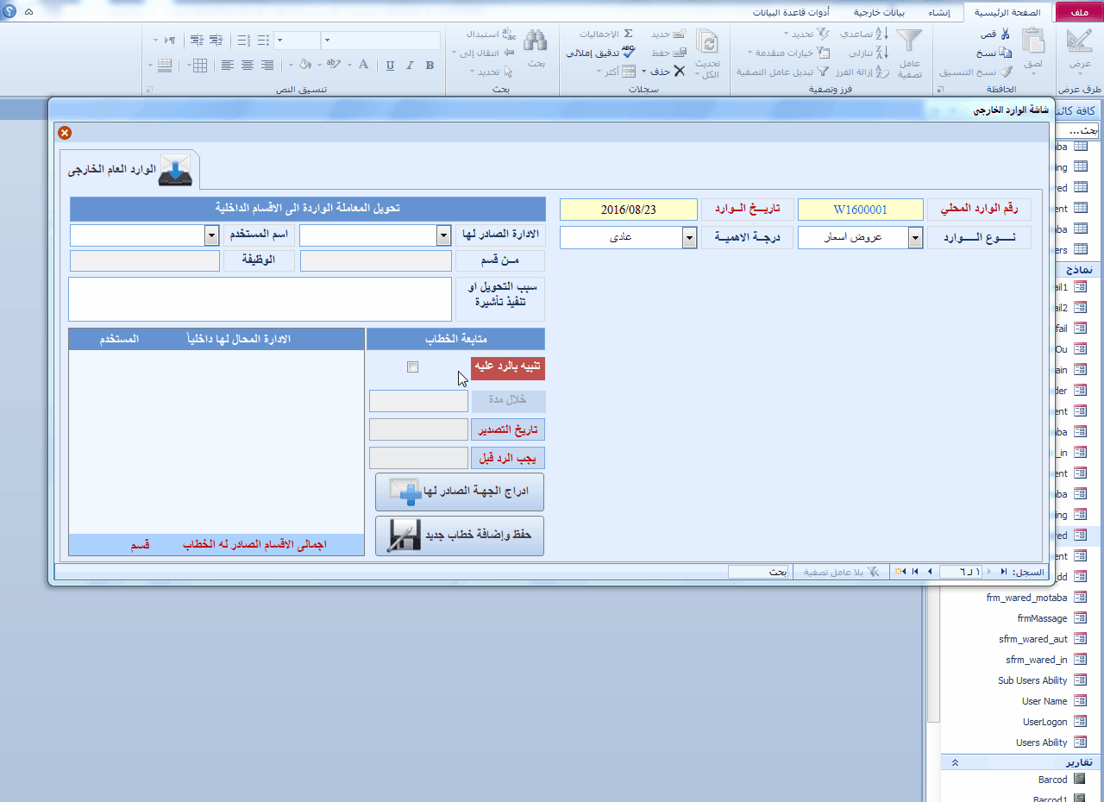The width and height of the screenshot is (1104, 802).
Task: Click the fill color bucket in text formatting
Action: (304, 65)
